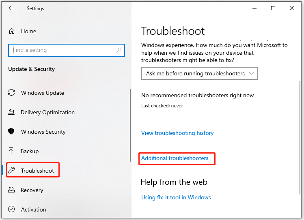Click the right pane vertical scrollbar
This screenshot has height=220, width=304.
click(x=300, y=137)
